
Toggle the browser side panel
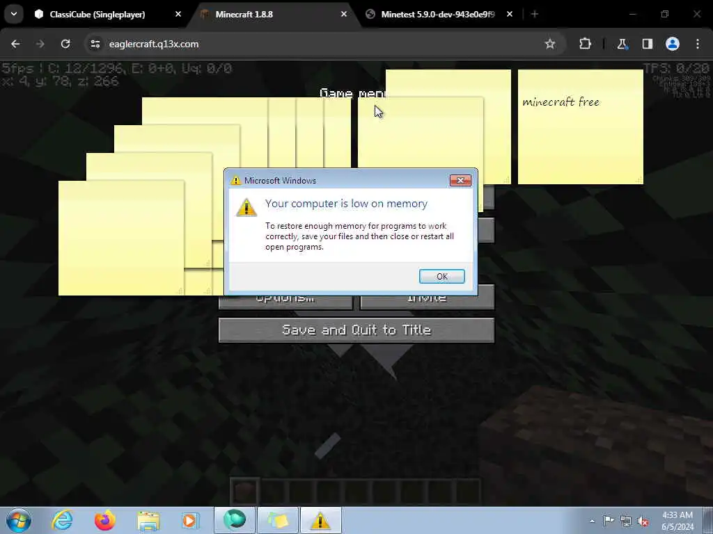click(647, 44)
